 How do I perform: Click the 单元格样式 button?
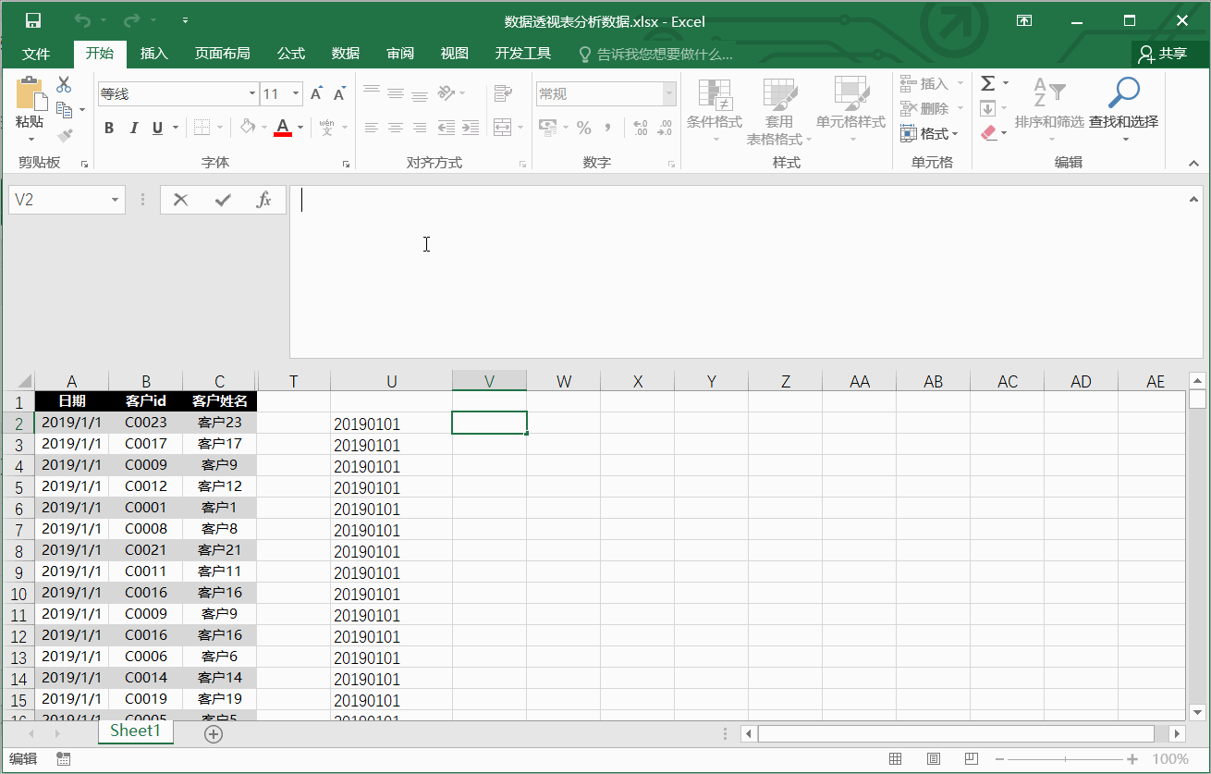coord(850,111)
